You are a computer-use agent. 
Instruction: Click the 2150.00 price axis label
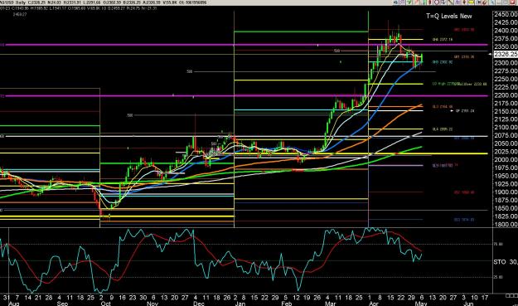click(506, 111)
